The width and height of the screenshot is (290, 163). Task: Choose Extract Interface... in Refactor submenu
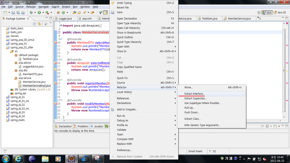[x=211, y=94]
